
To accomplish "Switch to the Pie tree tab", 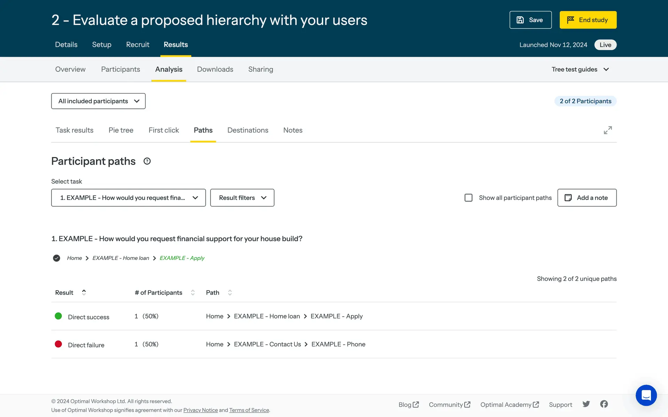I will 121,130.
